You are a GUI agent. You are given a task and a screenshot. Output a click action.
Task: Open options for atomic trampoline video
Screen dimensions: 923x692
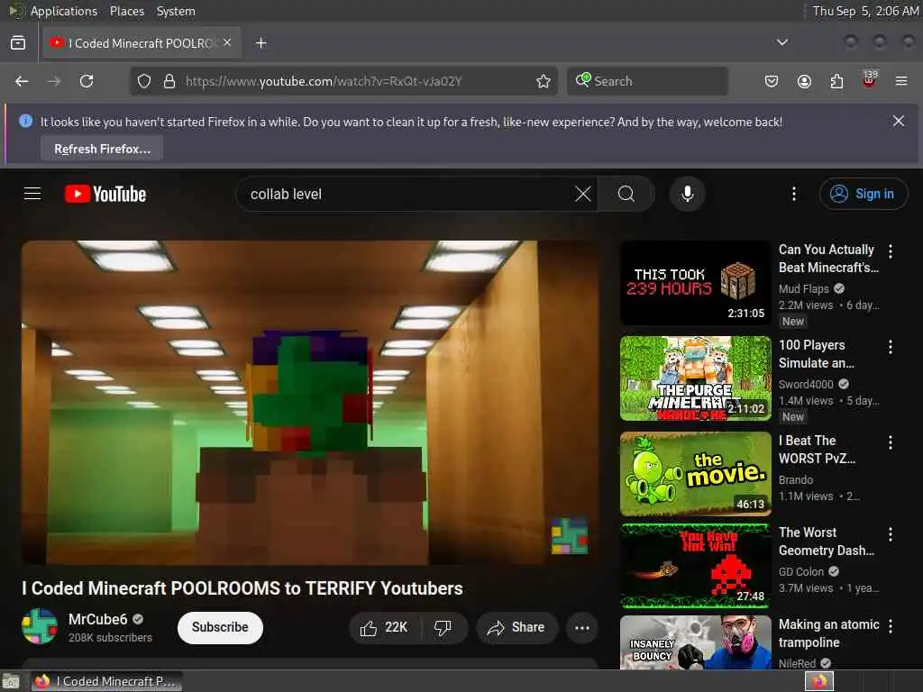point(890,626)
